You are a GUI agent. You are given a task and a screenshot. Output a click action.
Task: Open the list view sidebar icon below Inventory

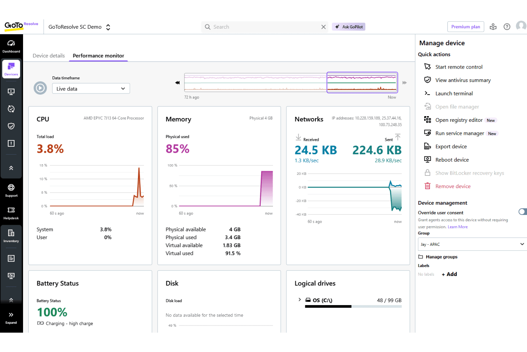(x=11, y=259)
